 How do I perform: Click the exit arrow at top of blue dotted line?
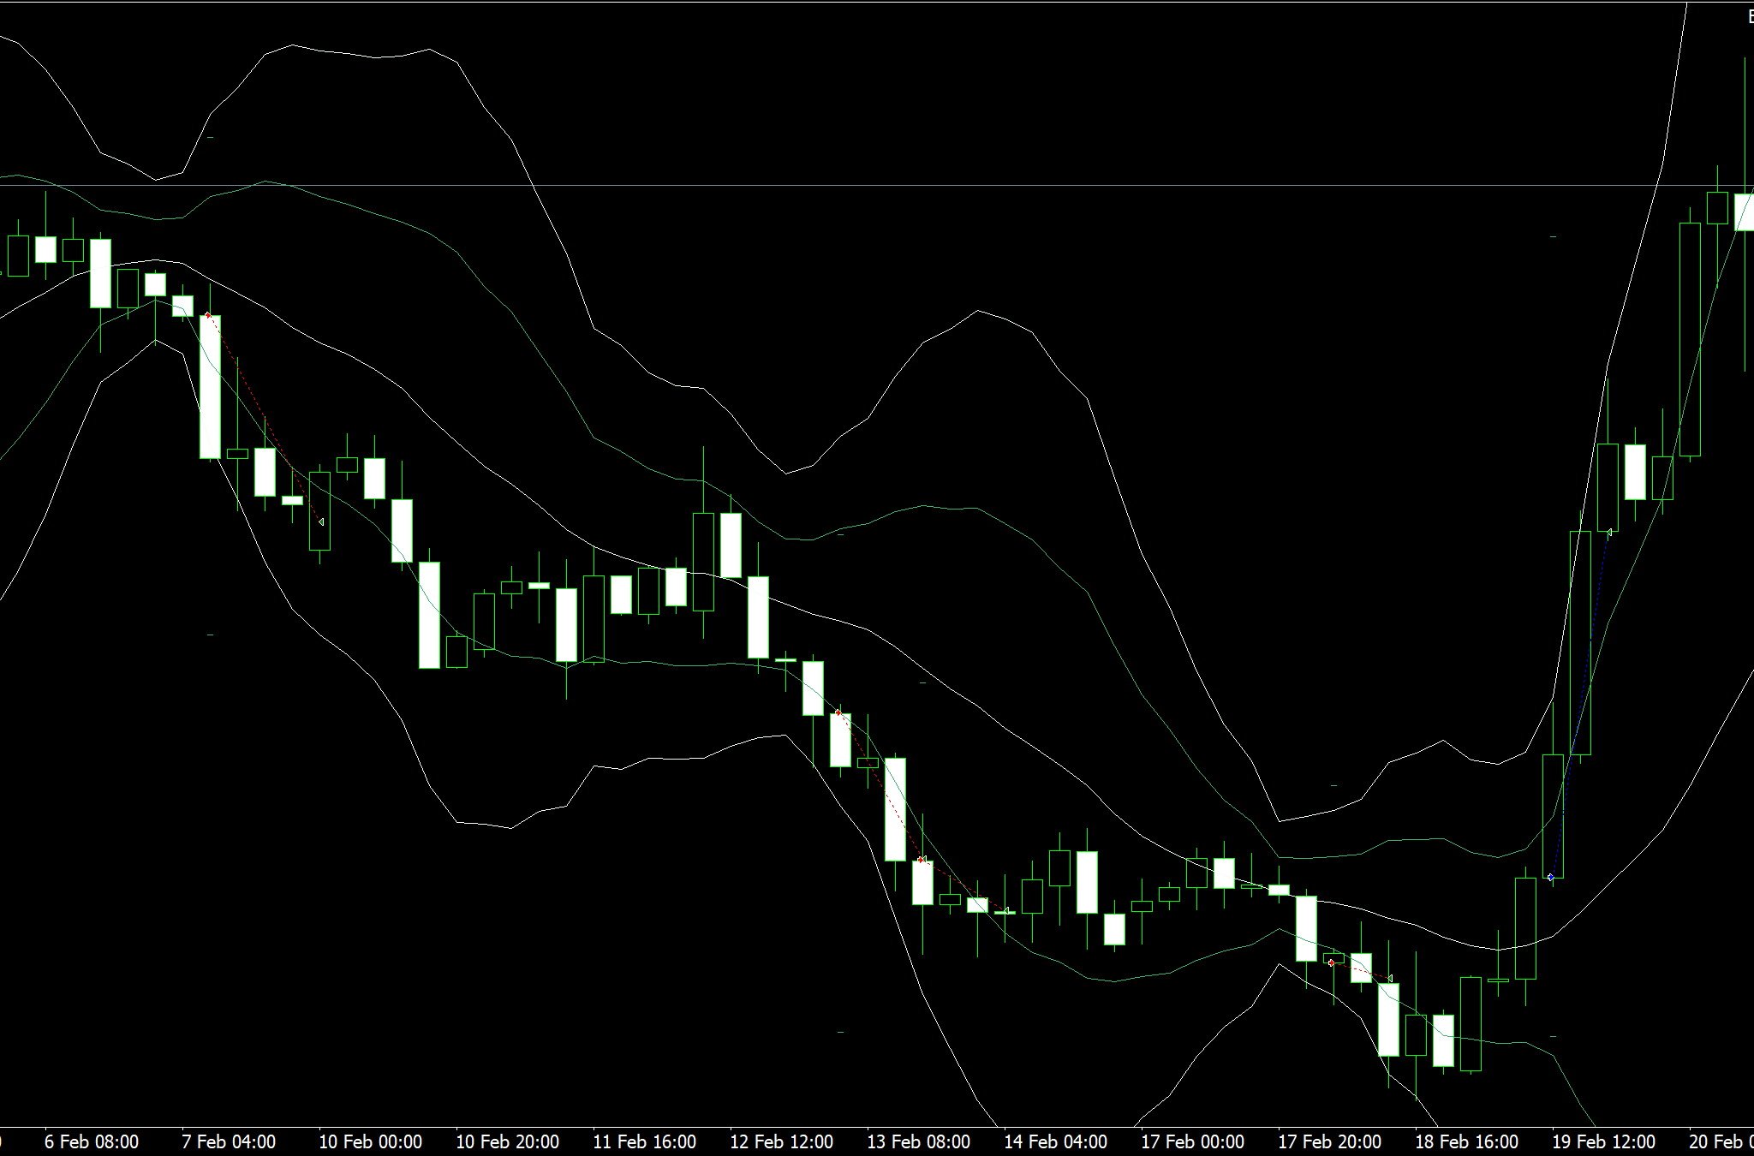pos(1609,533)
